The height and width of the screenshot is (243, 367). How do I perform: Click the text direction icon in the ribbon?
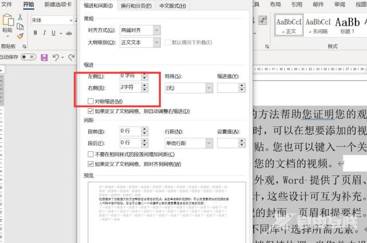click(x=262, y=20)
